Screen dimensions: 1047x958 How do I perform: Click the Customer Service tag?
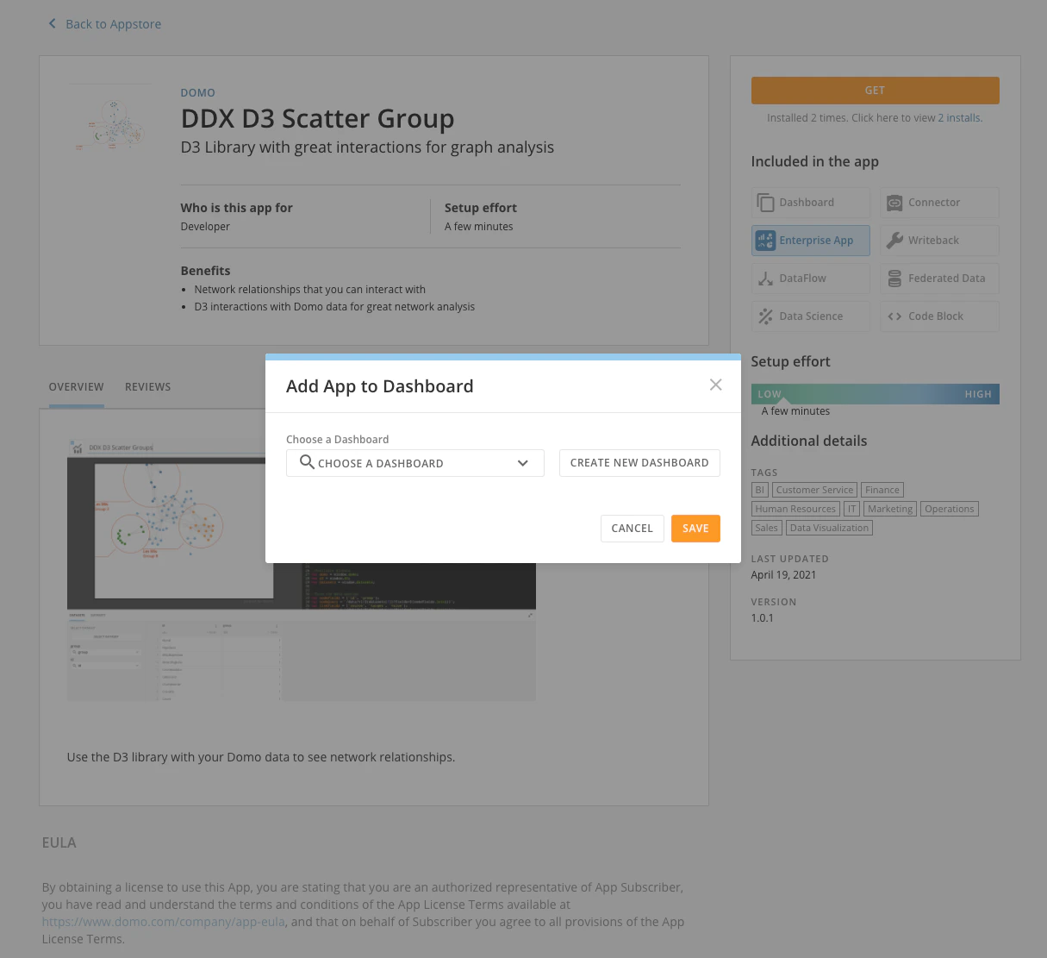(x=814, y=490)
